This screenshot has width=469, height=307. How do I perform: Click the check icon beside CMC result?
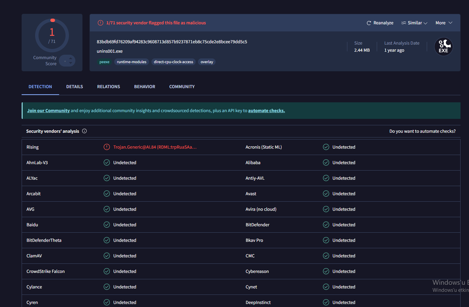(326, 256)
